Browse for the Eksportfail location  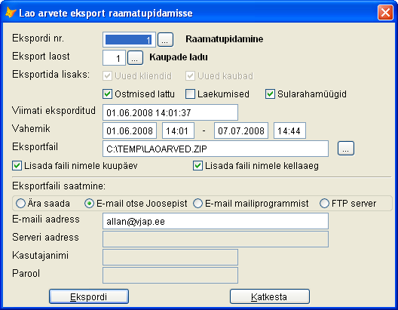(346, 149)
